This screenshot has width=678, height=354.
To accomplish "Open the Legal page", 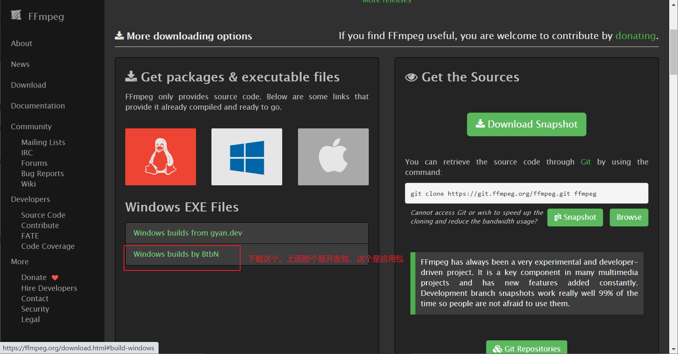I will pos(30,320).
